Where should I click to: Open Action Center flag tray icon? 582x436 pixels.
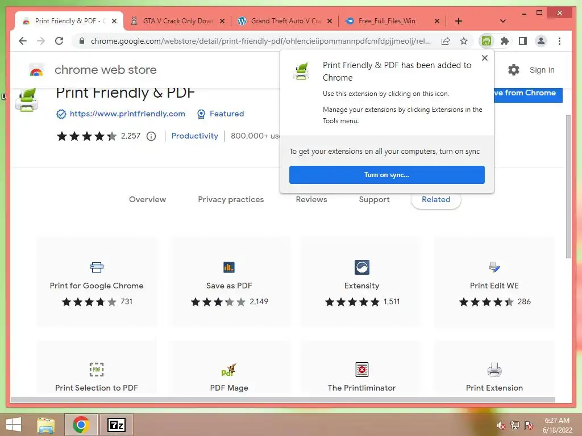point(529,425)
